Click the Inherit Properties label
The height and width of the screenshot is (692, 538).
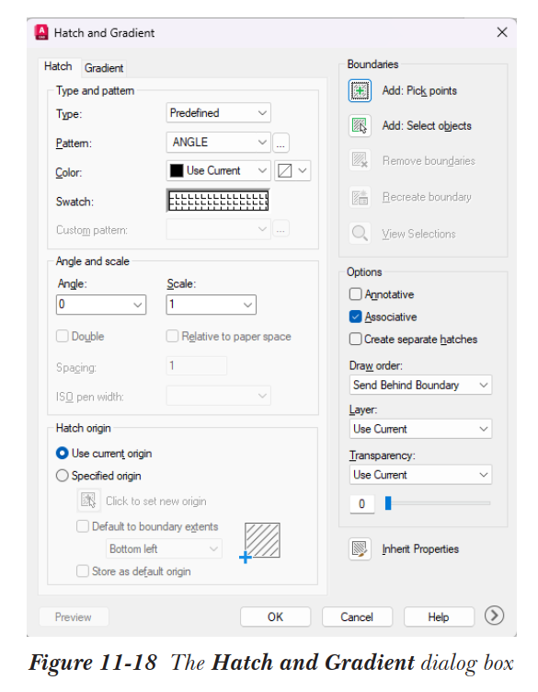click(x=420, y=549)
